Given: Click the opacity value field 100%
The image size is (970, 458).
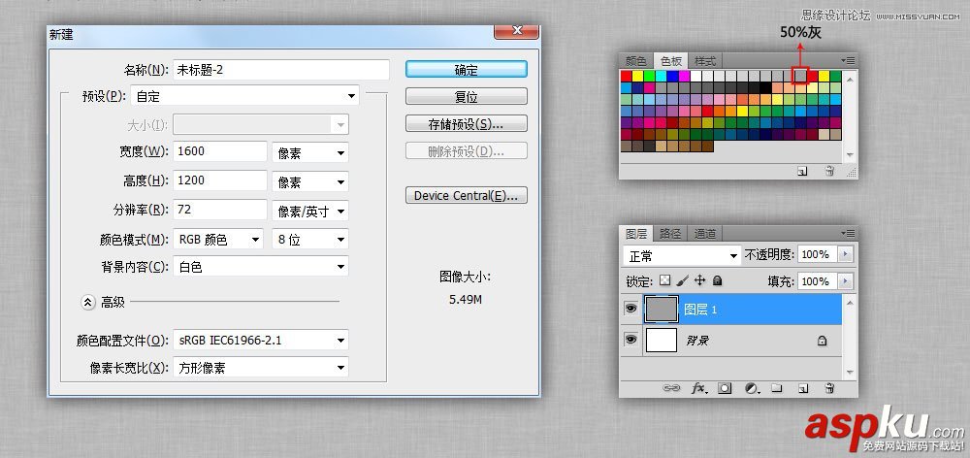Looking at the screenshot, I should [x=818, y=254].
